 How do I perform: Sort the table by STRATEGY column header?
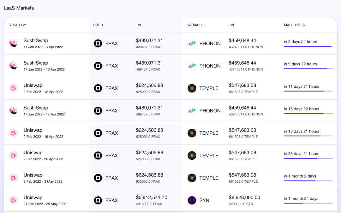(17, 25)
